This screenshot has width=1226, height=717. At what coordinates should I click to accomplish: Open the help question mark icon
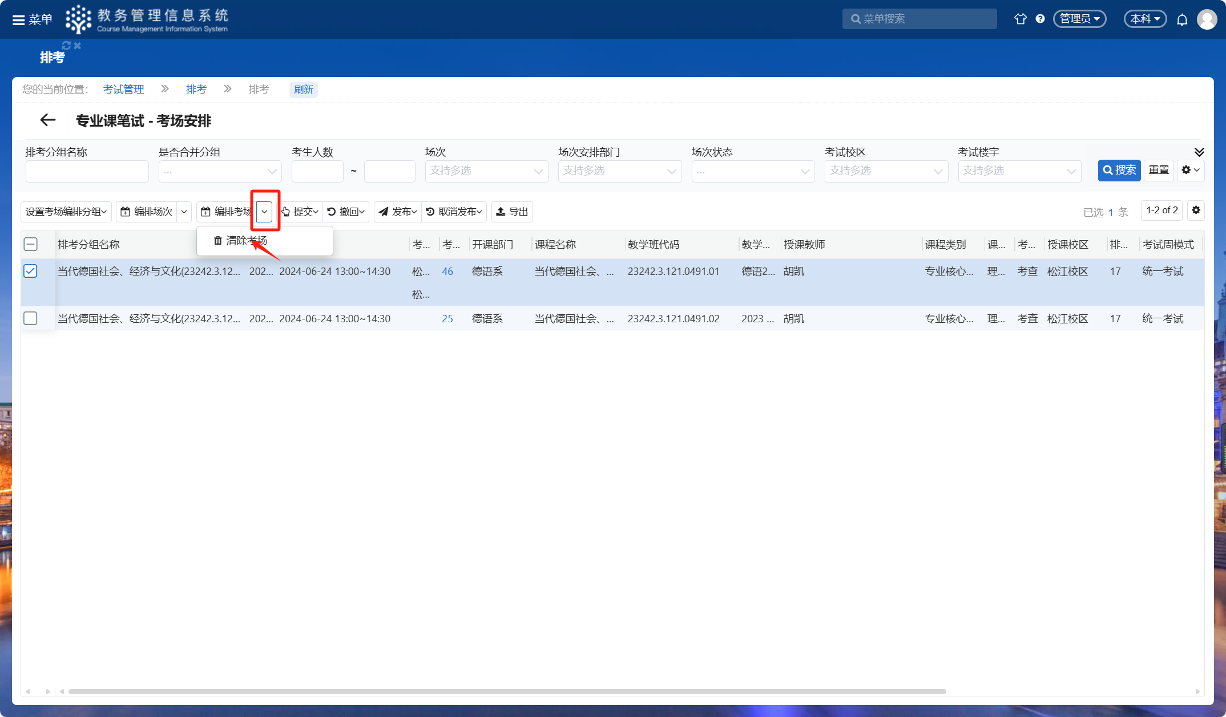[x=1040, y=19]
